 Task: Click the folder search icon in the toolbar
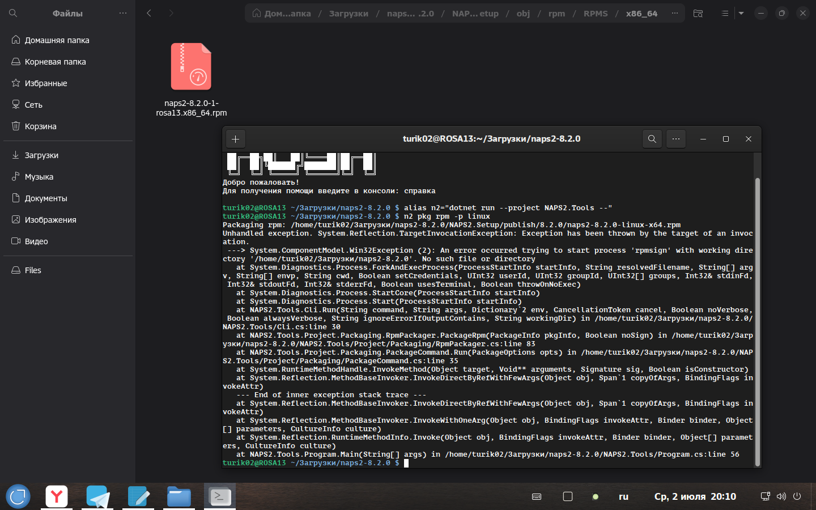[698, 13]
